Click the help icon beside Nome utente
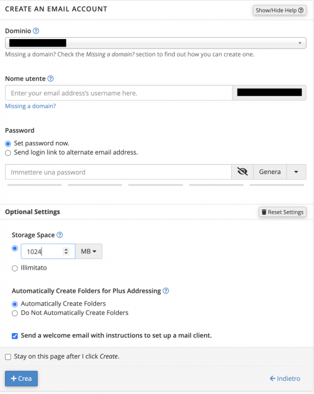This screenshot has width=314, height=394. (x=50, y=79)
